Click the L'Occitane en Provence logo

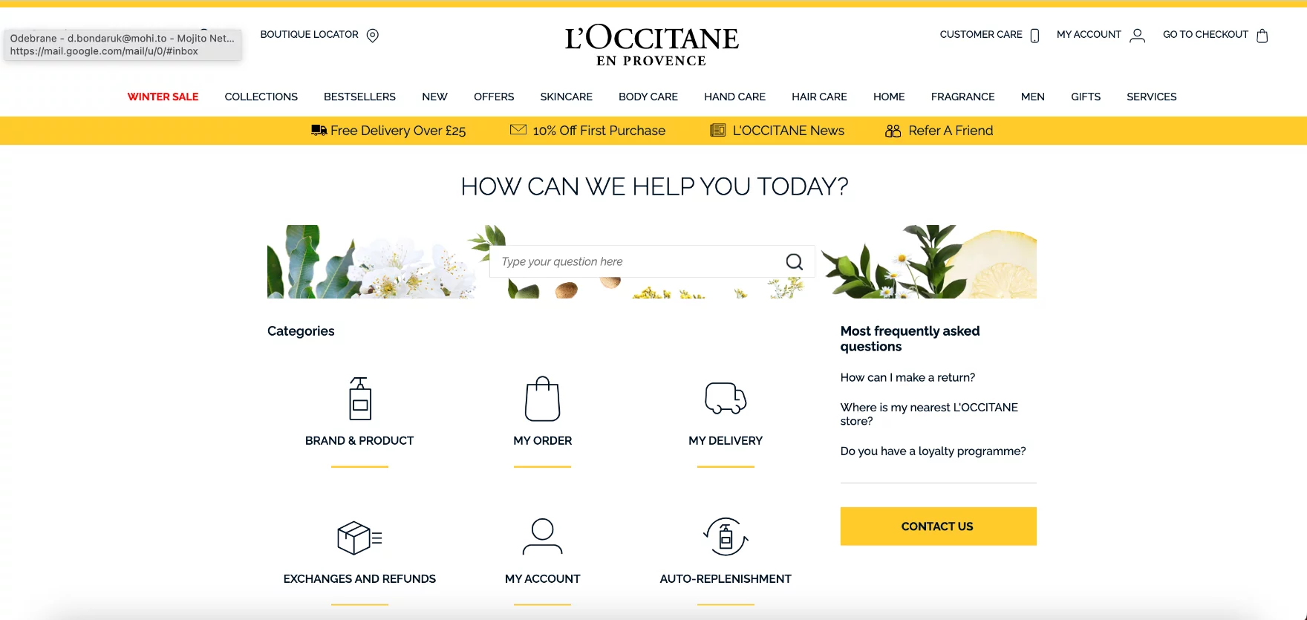click(x=652, y=45)
